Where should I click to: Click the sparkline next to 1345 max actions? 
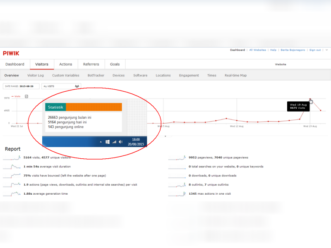[x=177, y=193]
